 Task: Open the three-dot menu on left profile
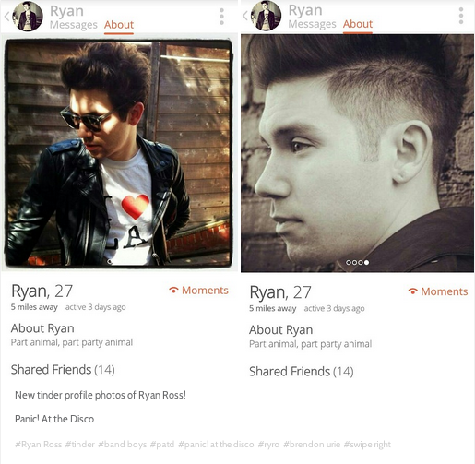(x=221, y=17)
